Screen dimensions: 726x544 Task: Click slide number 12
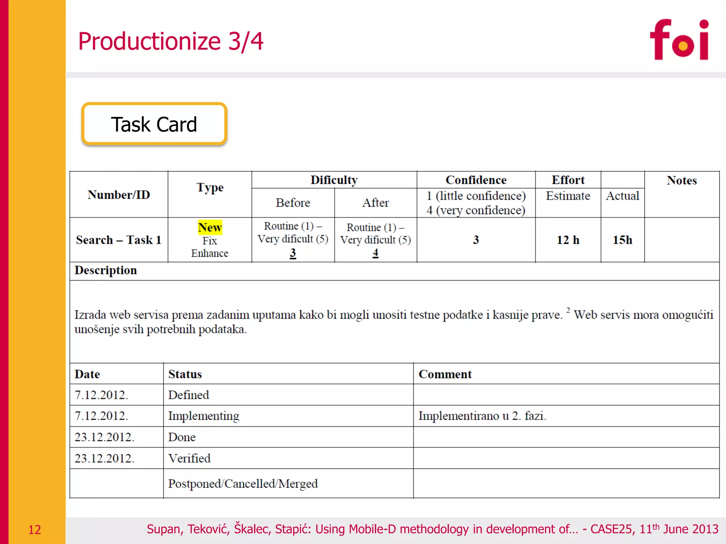pos(35,530)
